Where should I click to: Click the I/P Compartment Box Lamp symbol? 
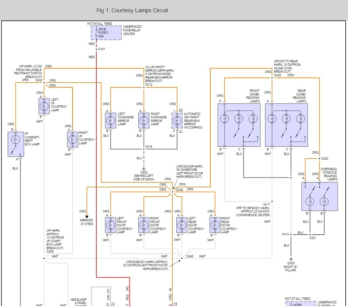(x=16, y=144)
